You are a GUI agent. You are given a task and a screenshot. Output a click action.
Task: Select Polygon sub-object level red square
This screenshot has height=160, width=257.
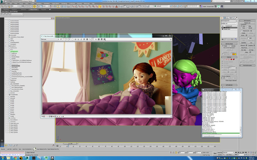231,59
